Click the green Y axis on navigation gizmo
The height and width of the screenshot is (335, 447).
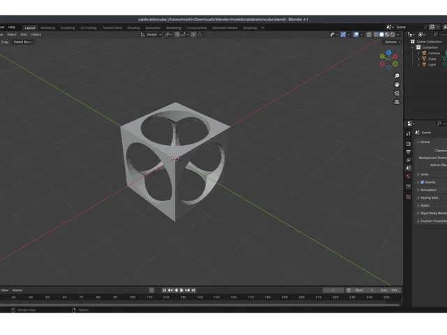(382, 57)
